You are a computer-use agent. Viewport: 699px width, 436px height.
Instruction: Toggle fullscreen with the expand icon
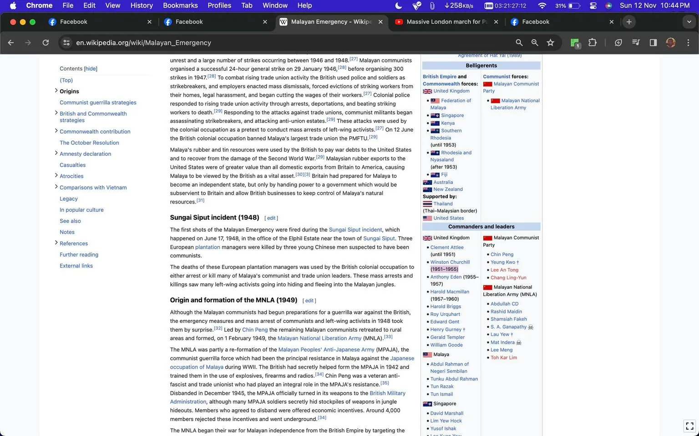click(689, 426)
